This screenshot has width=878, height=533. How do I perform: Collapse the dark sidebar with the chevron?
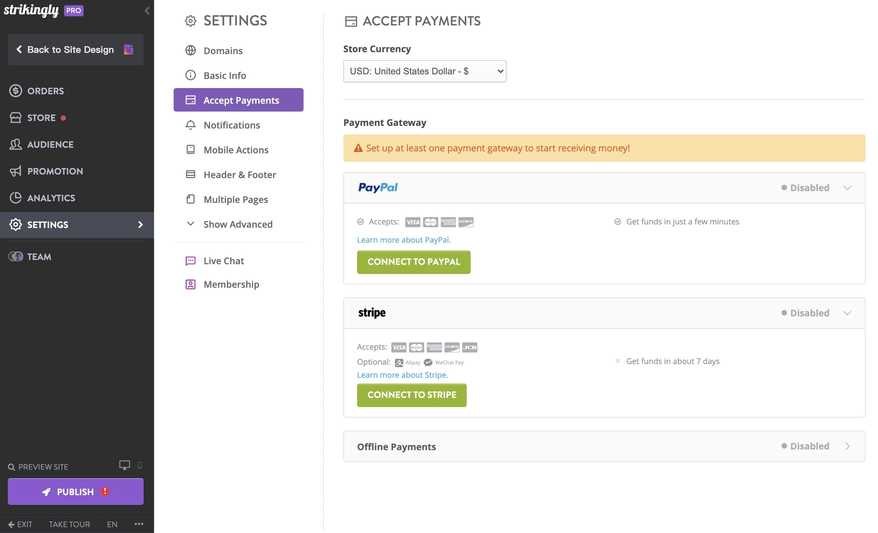[147, 10]
